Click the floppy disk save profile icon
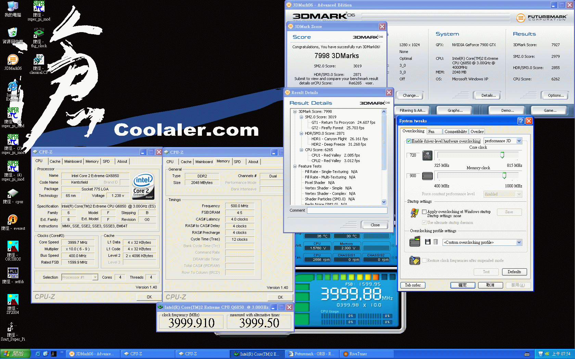The height and width of the screenshot is (359, 575). tap(427, 242)
